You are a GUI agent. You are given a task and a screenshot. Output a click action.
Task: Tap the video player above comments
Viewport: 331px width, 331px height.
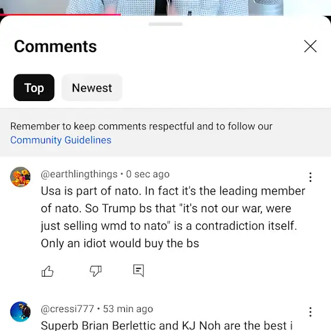(165, 7)
